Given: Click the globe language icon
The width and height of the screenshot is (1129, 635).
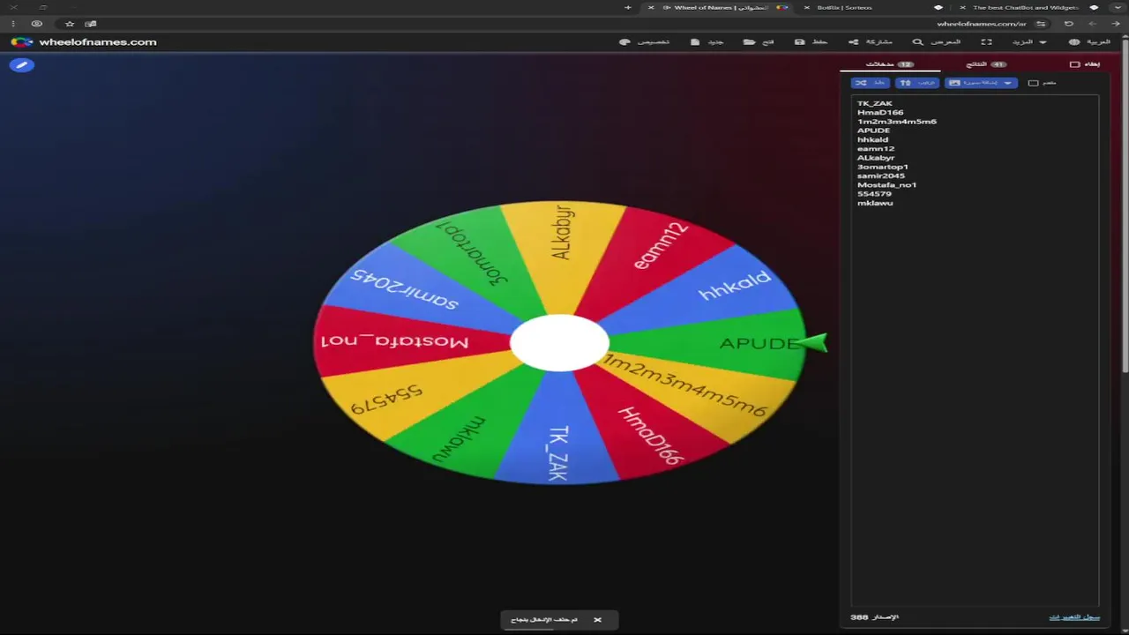Looking at the screenshot, I should 1073,41.
